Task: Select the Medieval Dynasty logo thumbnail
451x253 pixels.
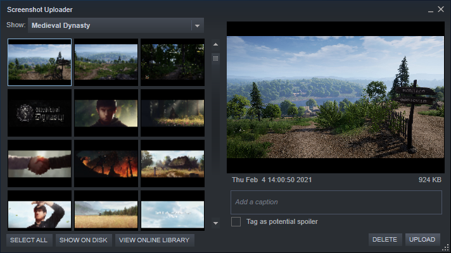Action: [40, 113]
